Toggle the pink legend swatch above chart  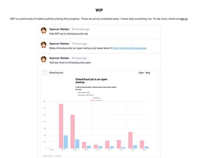pyautogui.click(x=91, y=100)
